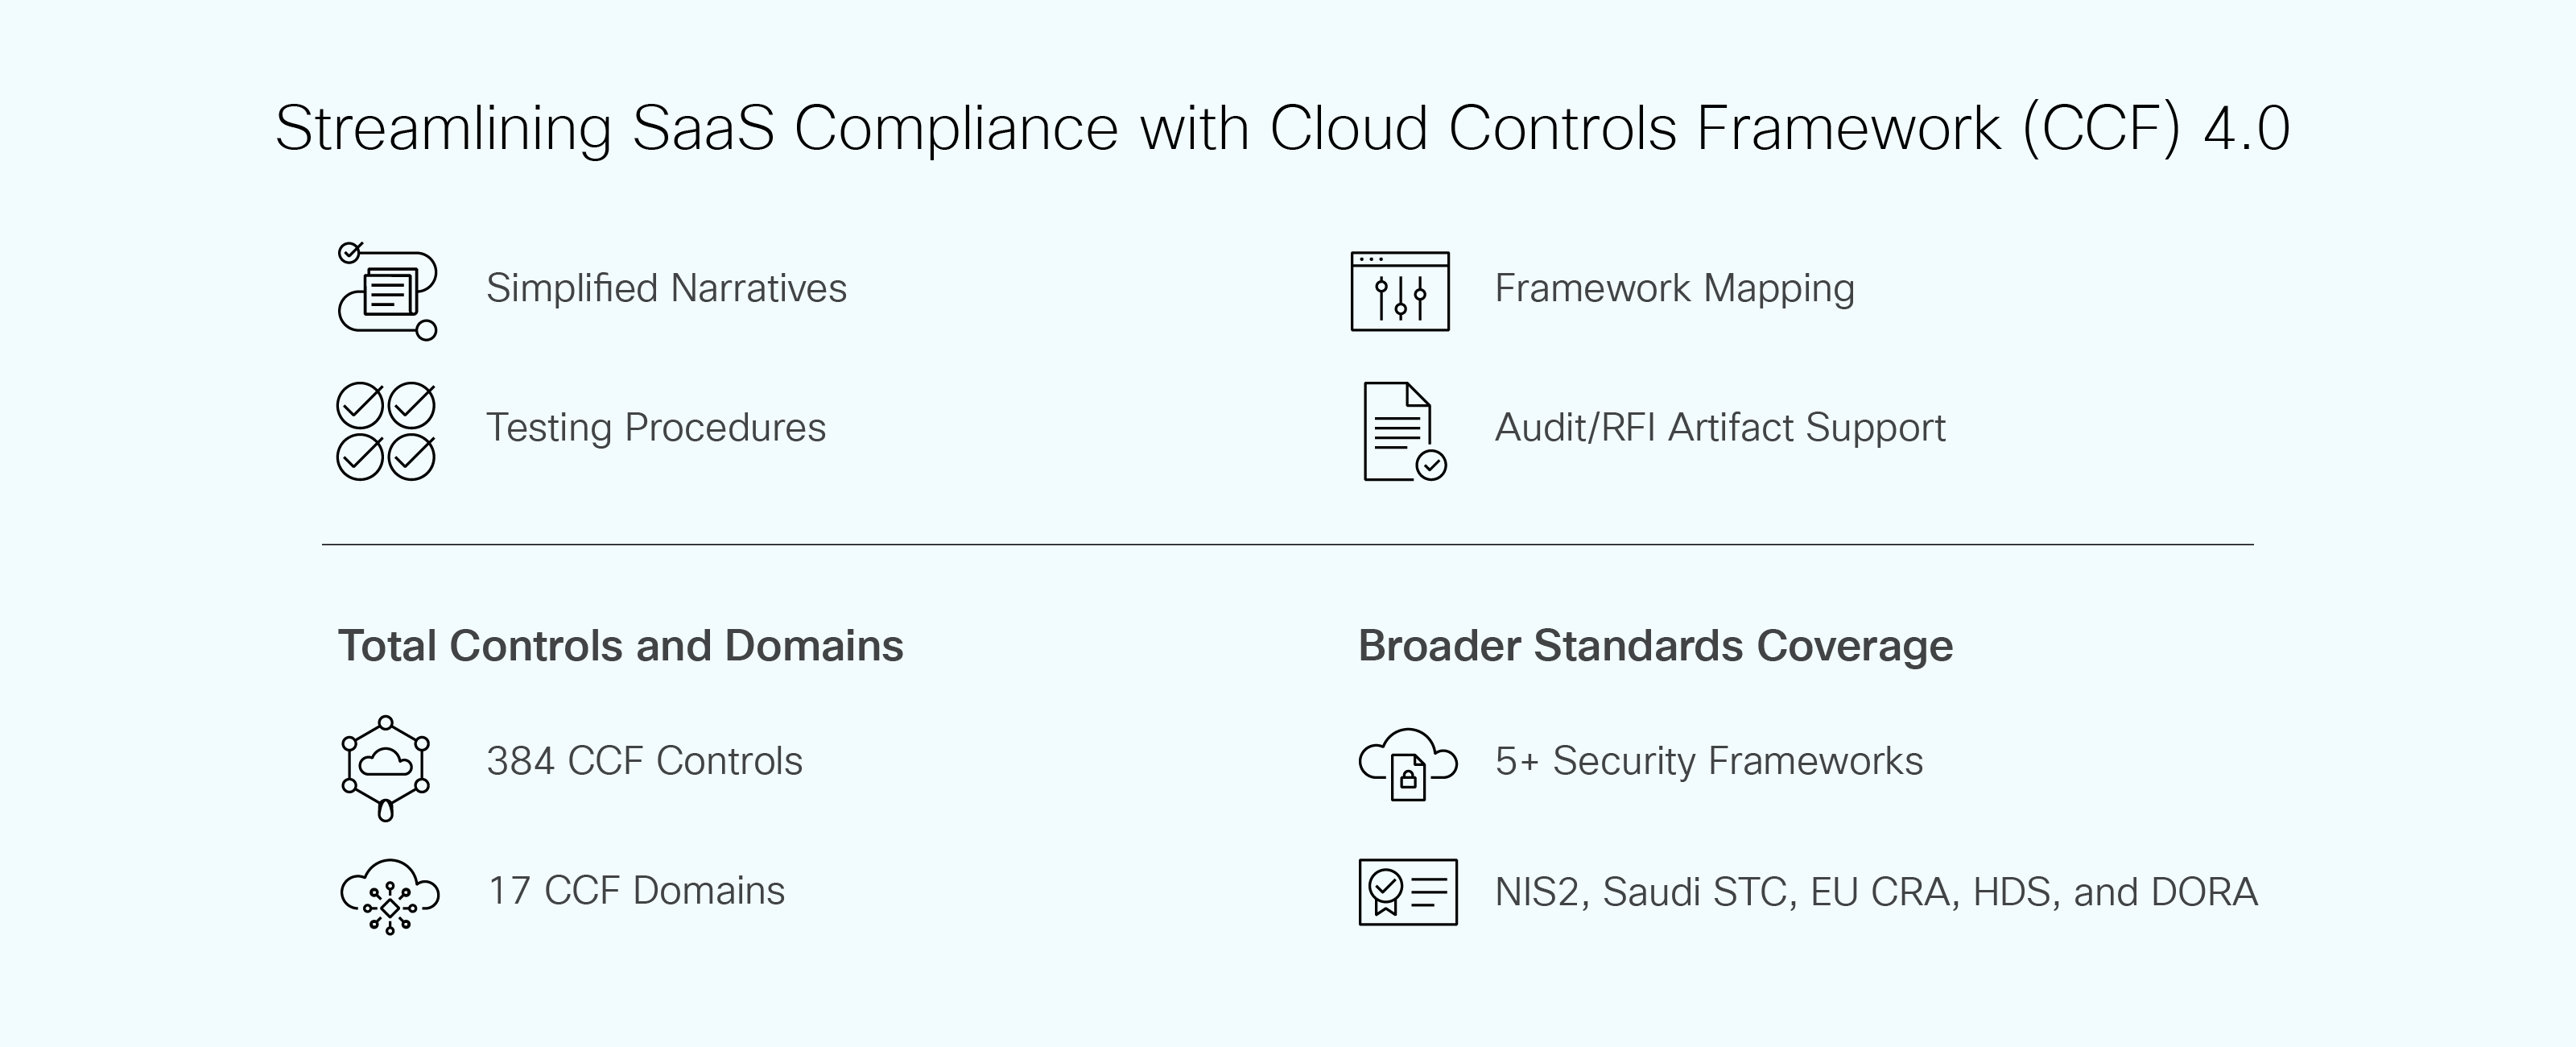Click the 'Broader Standards Coverage' heading
This screenshot has height=1047, width=2576.
point(1655,646)
